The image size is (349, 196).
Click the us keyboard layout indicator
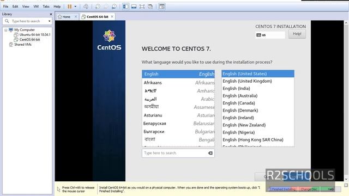click(x=270, y=35)
